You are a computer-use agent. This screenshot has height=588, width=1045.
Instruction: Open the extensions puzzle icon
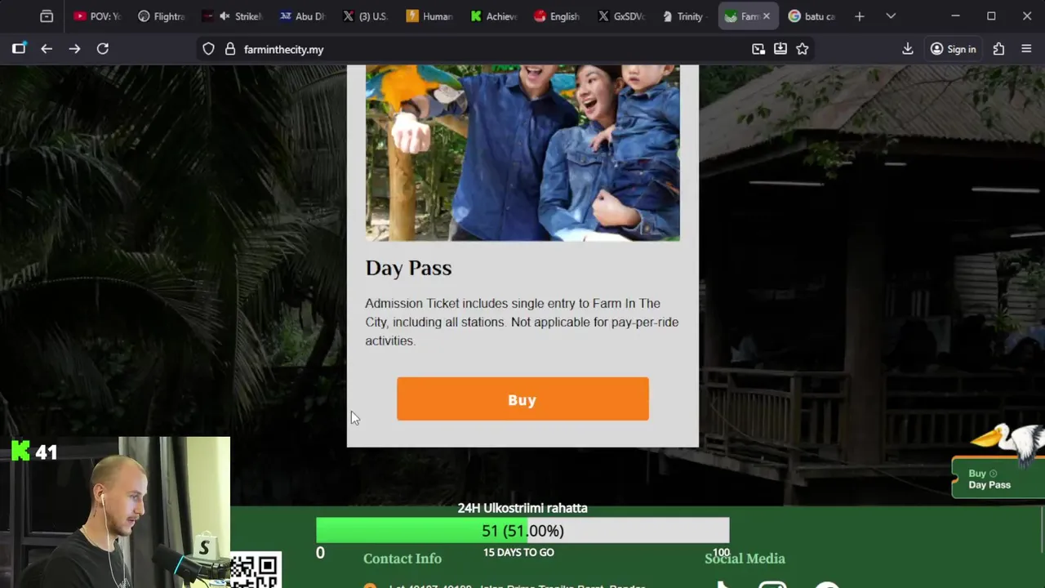pyautogui.click(x=998, y=49)
